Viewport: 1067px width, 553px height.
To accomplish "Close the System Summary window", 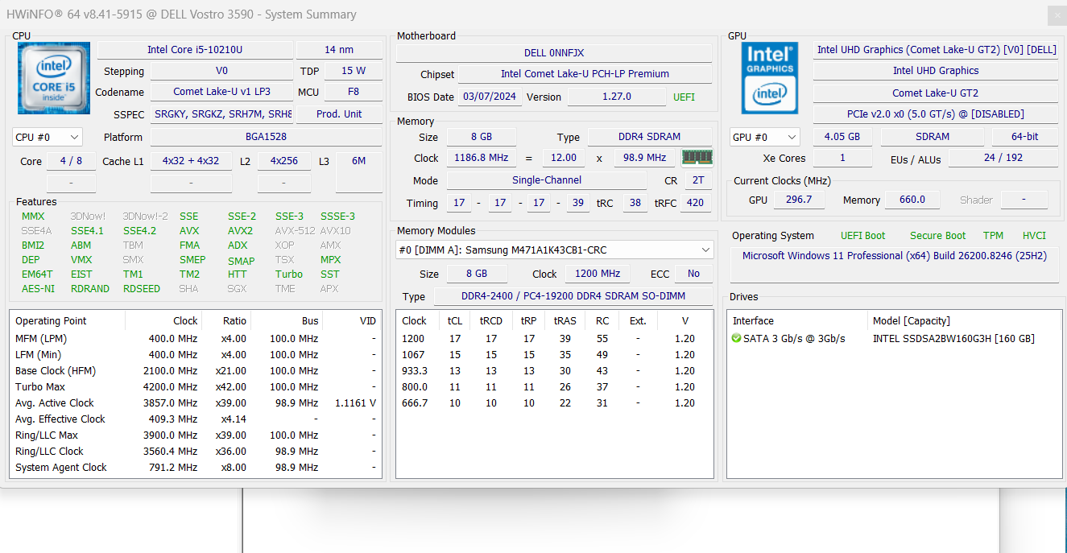I will click(x=1057, y=14).
